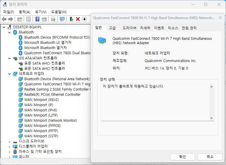Screen dimensions: 226x165
Task: Click the Disable device down arrow icon
Action: (84, 19)
